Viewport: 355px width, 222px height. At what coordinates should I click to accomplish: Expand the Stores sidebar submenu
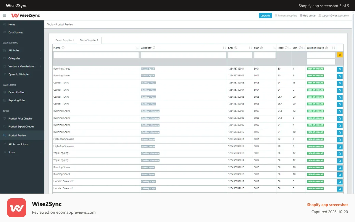22,152
